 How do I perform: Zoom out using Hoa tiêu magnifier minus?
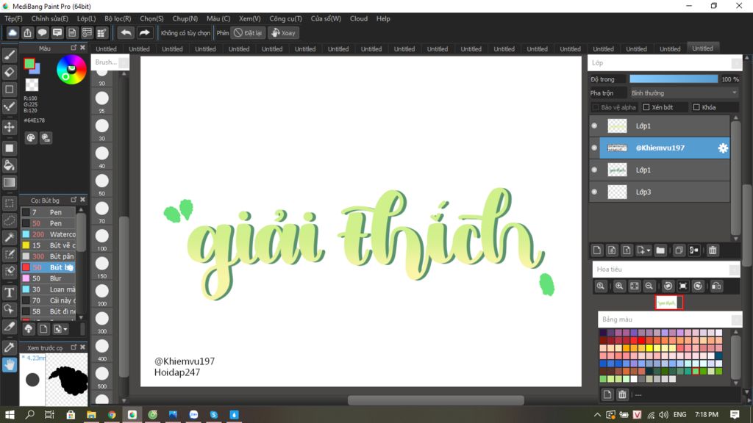click(649, 286)
